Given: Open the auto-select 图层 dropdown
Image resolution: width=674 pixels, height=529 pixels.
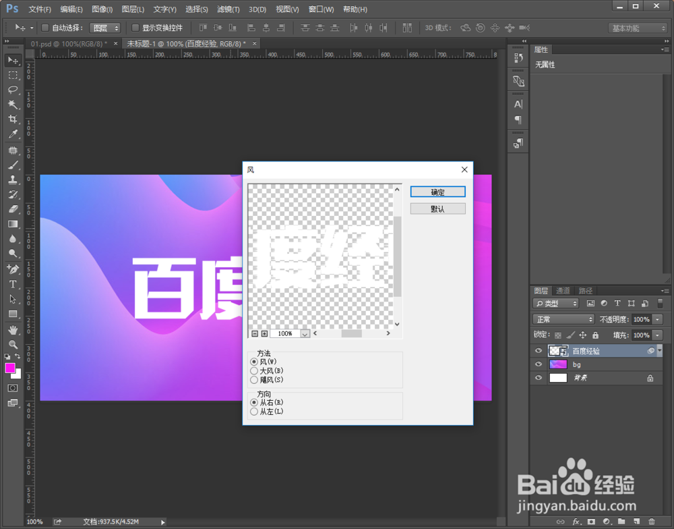Looking at the screenshot, I should pos(105,28).
